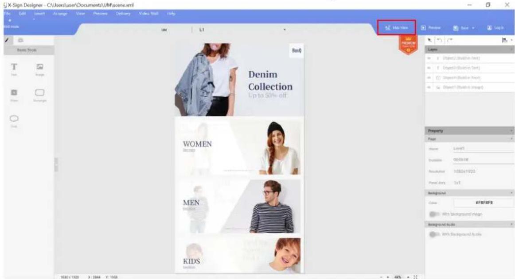Viewport: 515px width, 279px height.
Task: Click the 44% zoom level
Action: (398, 277)
